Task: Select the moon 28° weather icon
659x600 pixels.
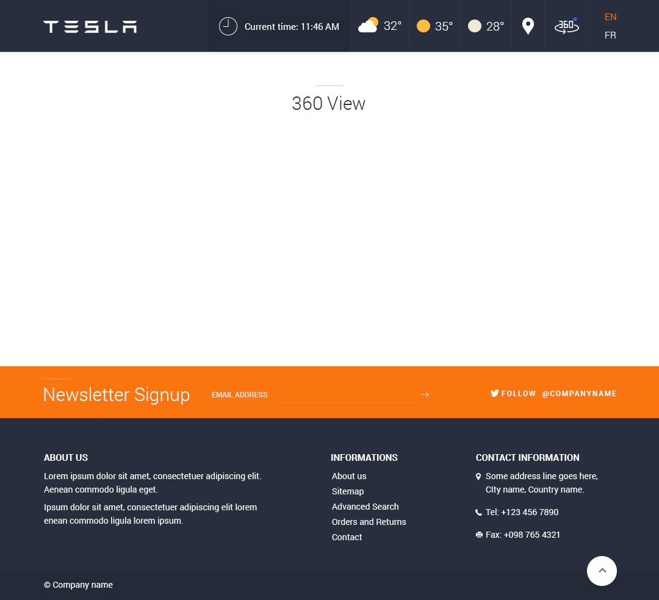Action: tap(475, 26)
